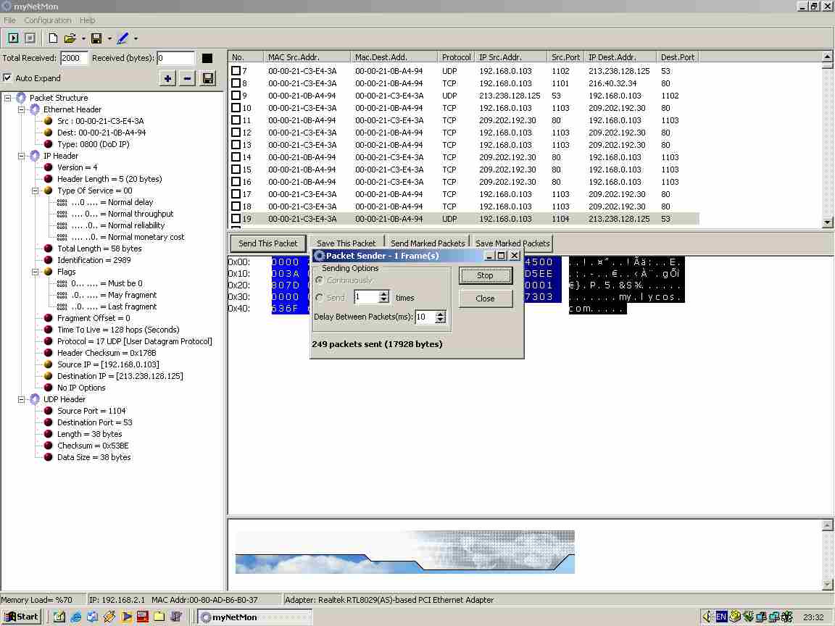Screen dimensions: 835x626
Task: Click the stop capture icon in toolbar
Action: tap(29, 38)
